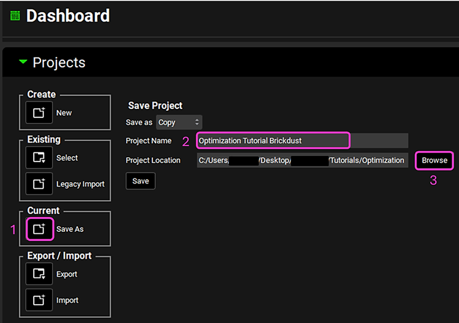Screen dimensions: 459x323
Task: Select the Save As label text
Action: 70,229
